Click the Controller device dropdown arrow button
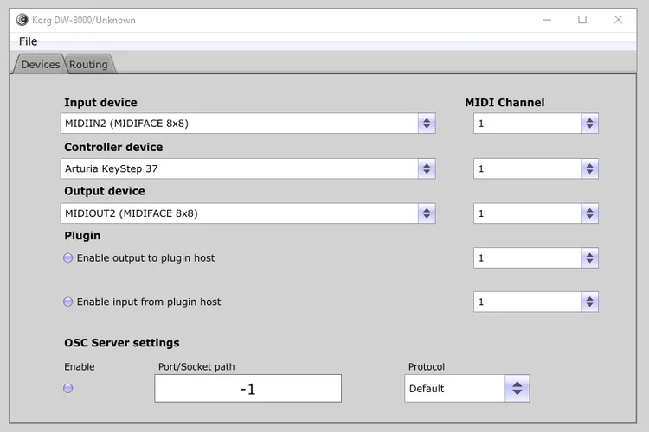 click(x=427, y=168)
